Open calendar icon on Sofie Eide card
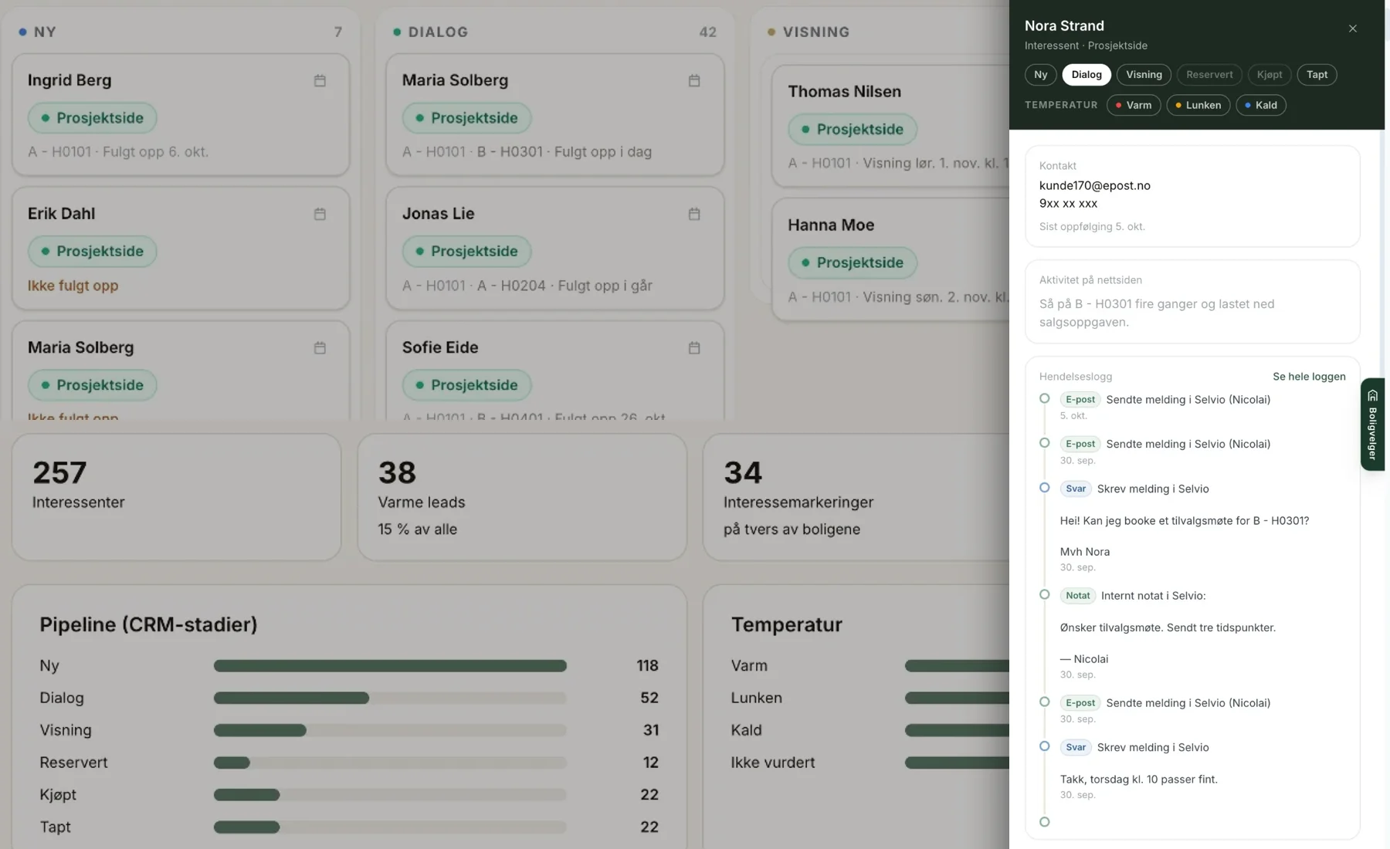This screenshot has width=1390, height=849. click(x=694, y=348)
